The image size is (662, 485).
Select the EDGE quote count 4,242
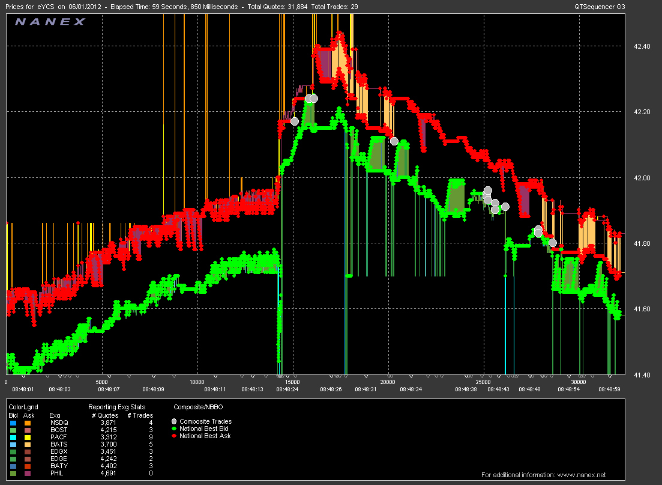tap(108, 459)
